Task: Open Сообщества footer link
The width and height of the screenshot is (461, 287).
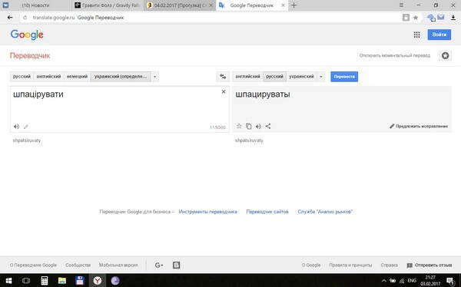Action: pos(78,265)
